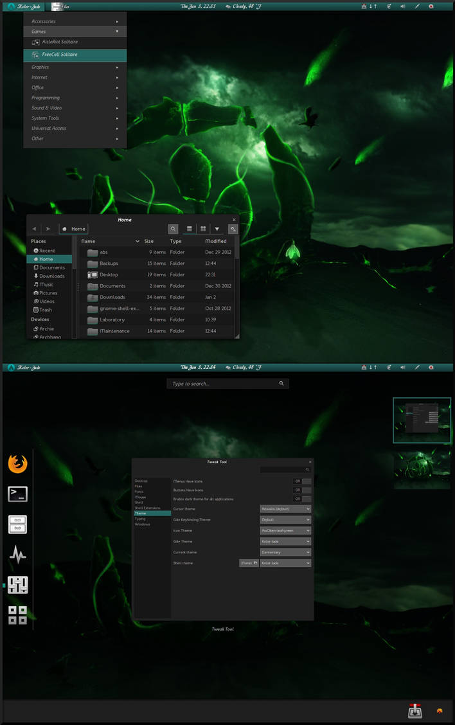Toggle the Buttons Have Icons switch
Image resolution: width=455 pixels, height=725 pixels.
pyautogui.click(x=302, y=490)
